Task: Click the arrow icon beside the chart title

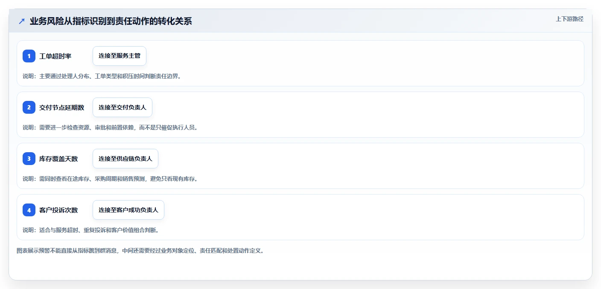Action: [22, 21]
